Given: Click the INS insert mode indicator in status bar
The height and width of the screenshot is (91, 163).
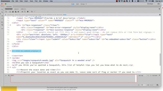Looking at the screenshot, I should coord(148,85).
